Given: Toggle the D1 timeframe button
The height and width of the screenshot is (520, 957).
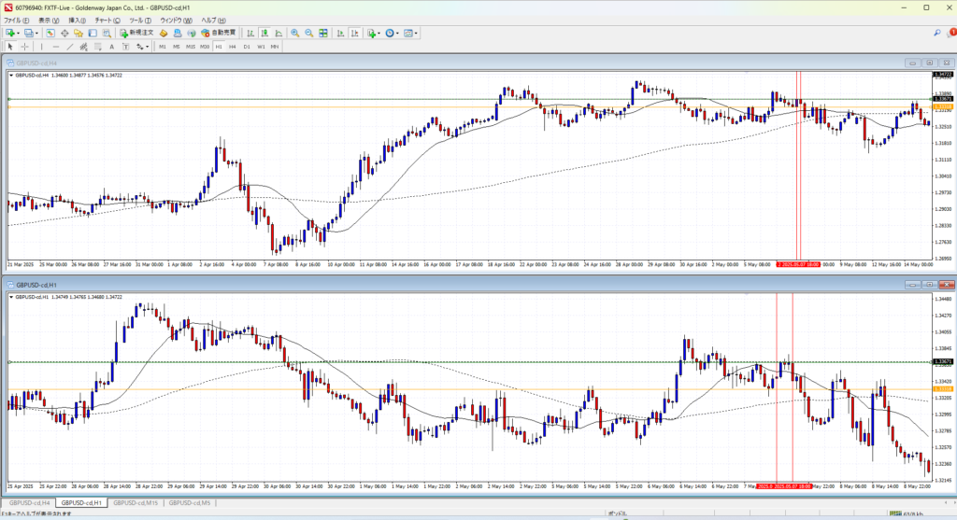Looking at the screenshot, I should coord(247,46).
